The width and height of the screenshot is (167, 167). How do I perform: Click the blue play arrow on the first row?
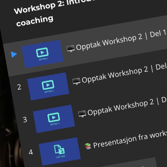click(x=14, y=55)
